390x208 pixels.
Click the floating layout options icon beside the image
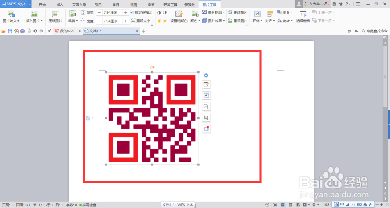click(x=206, y=84)
